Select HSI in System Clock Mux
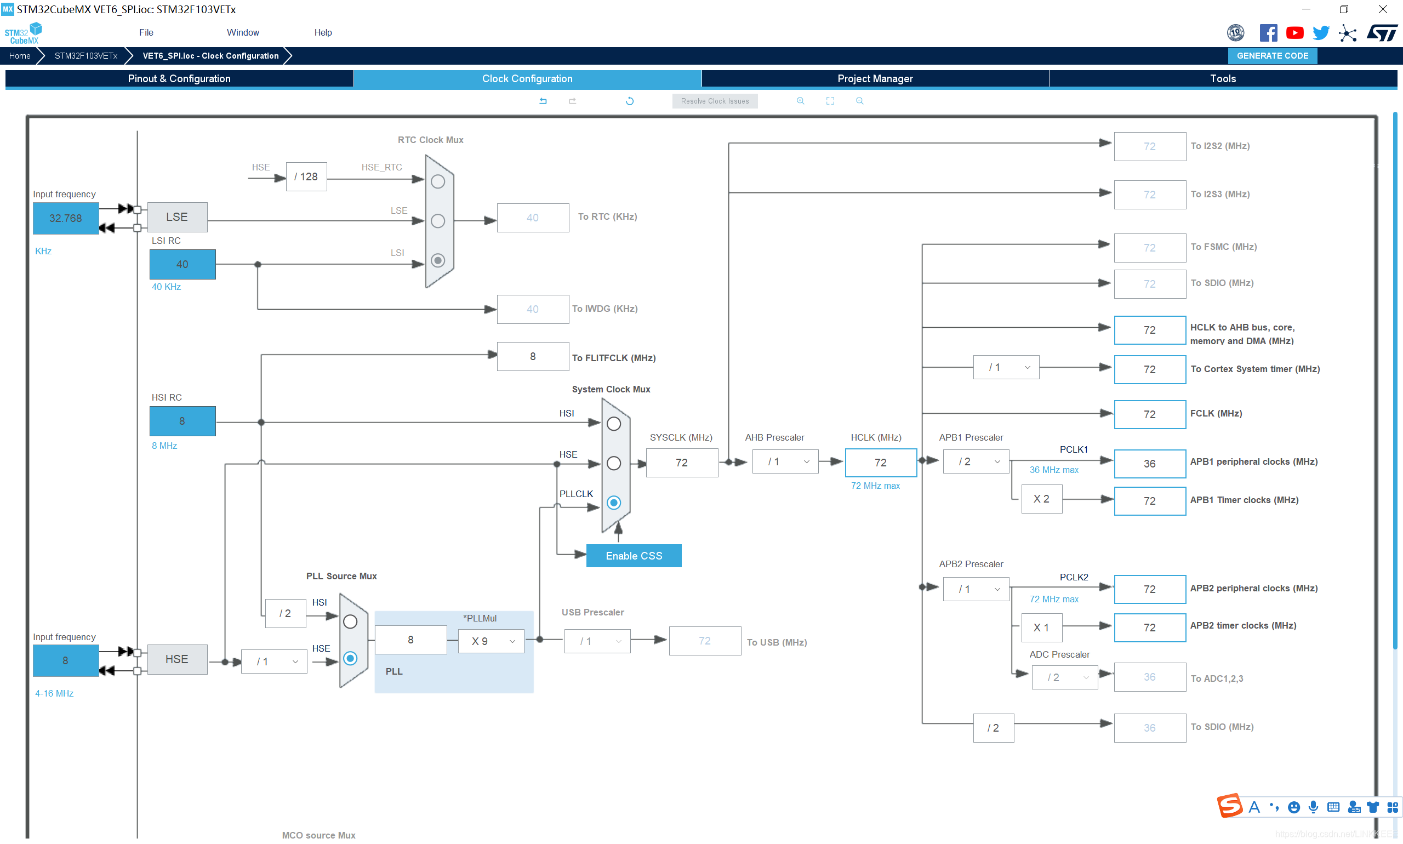The width and height of the screenshot is (1403, 844). pos(614,424)
